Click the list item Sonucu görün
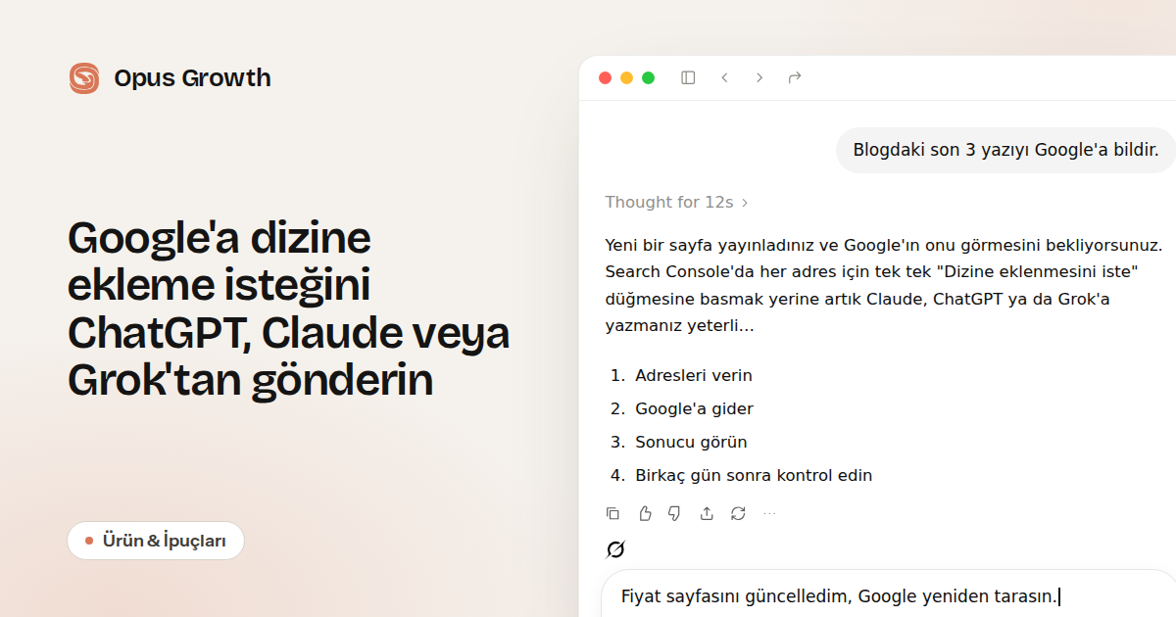Viewport: 1176px width, 617px height. click(x=691, y=442)
